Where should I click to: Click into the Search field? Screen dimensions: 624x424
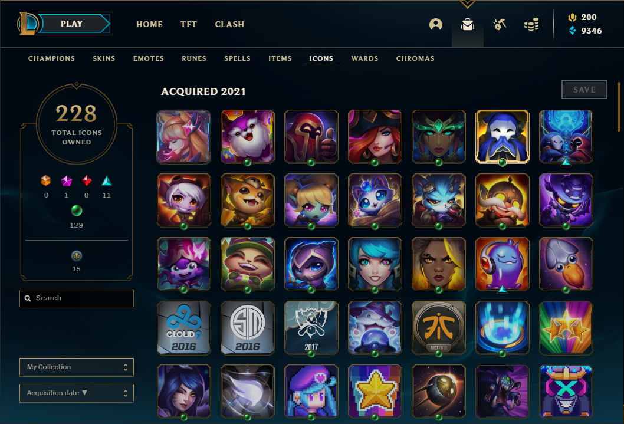(x=77, y=298)
